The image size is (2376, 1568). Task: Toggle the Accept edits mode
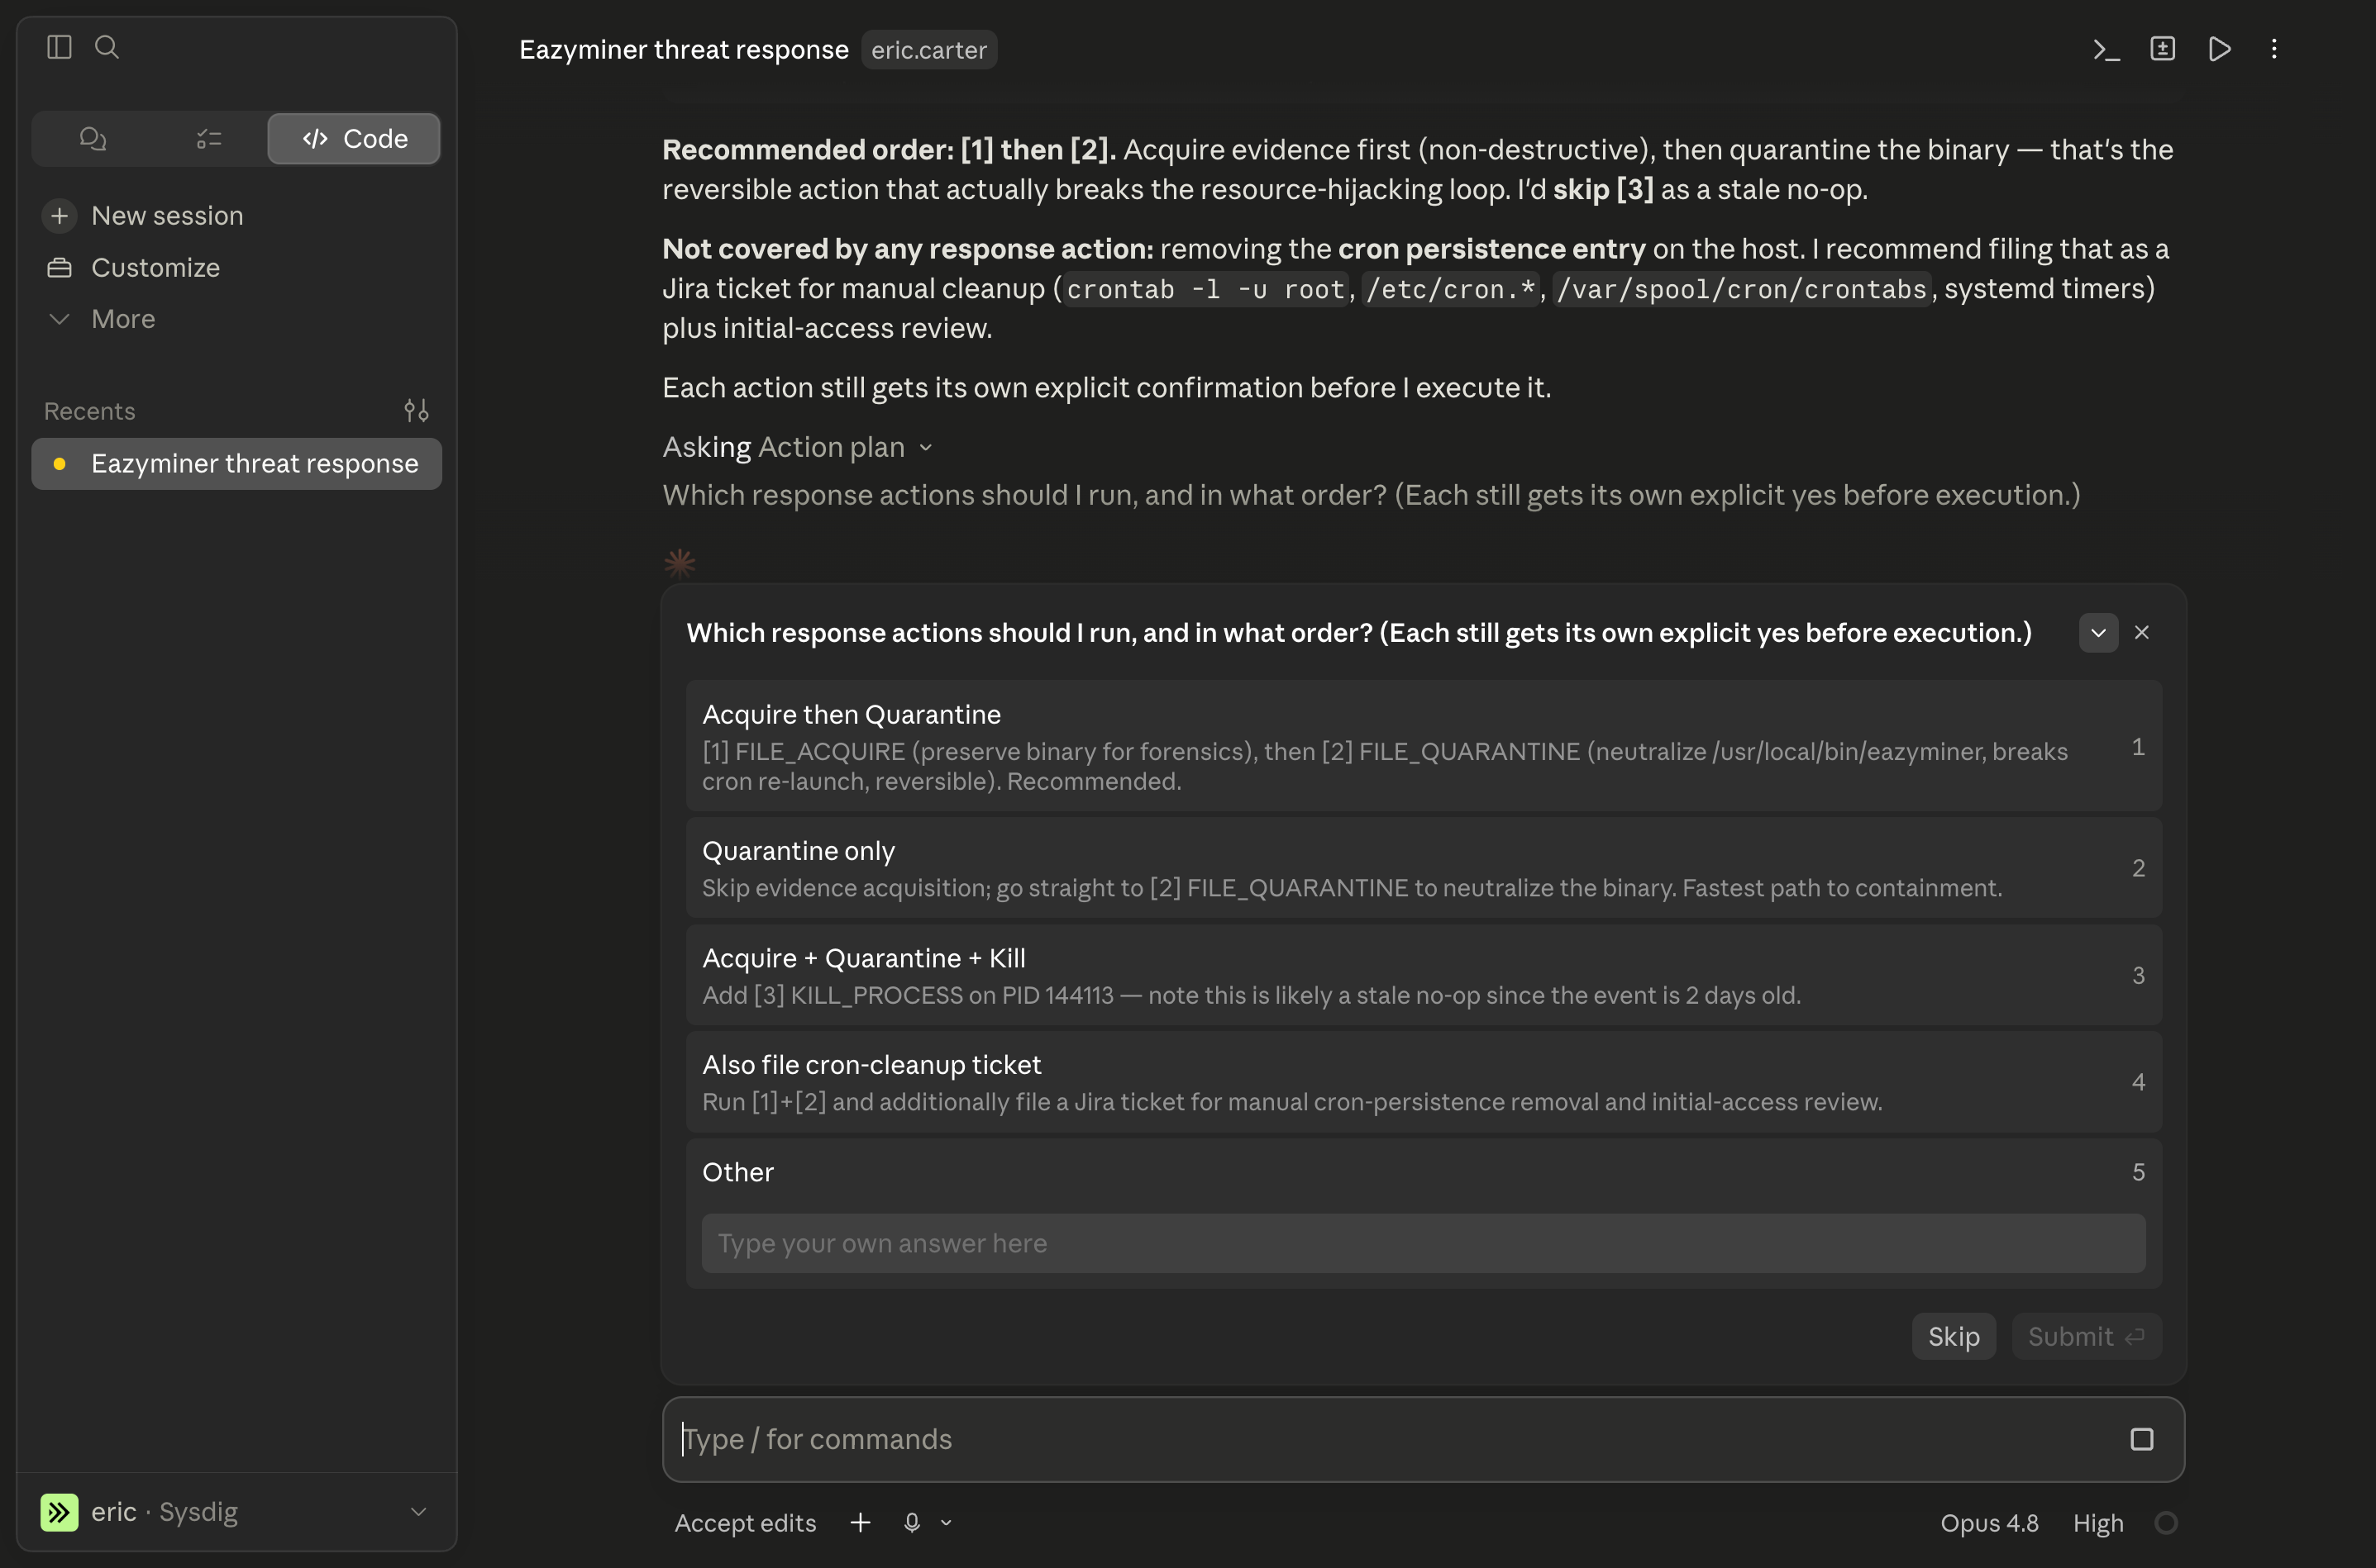744,1522
